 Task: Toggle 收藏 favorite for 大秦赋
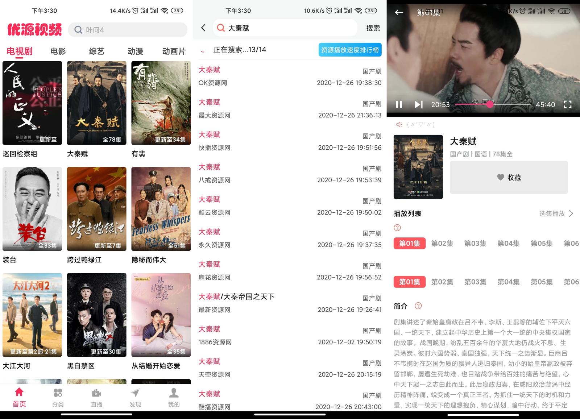pyautogui.click(x=509, y=177)
